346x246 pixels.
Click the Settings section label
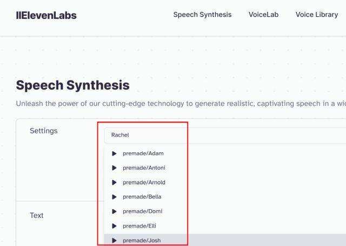44,131
